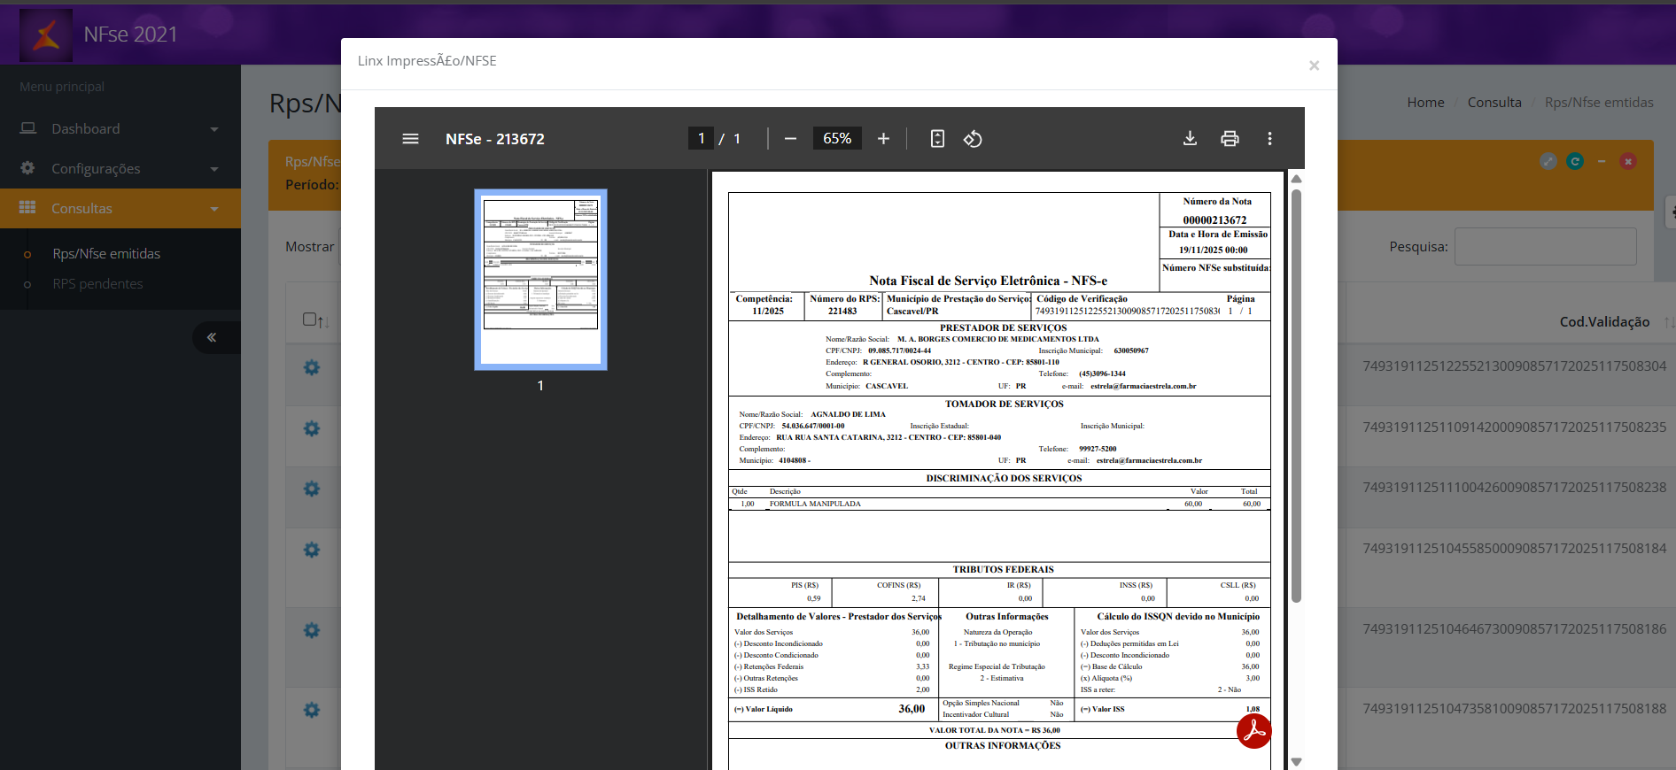Click the PDF zoom out minus button

pyautogui.click(x=790, y=139)
